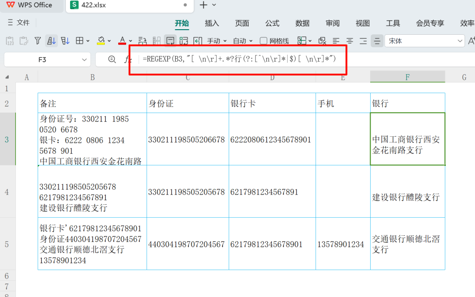Click the sort descending icon

click(65, 41)
